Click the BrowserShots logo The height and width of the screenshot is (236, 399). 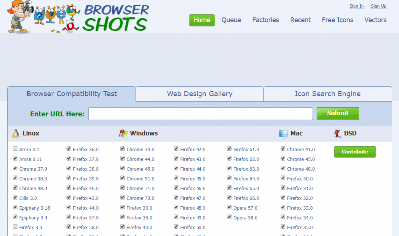(78, 17)
